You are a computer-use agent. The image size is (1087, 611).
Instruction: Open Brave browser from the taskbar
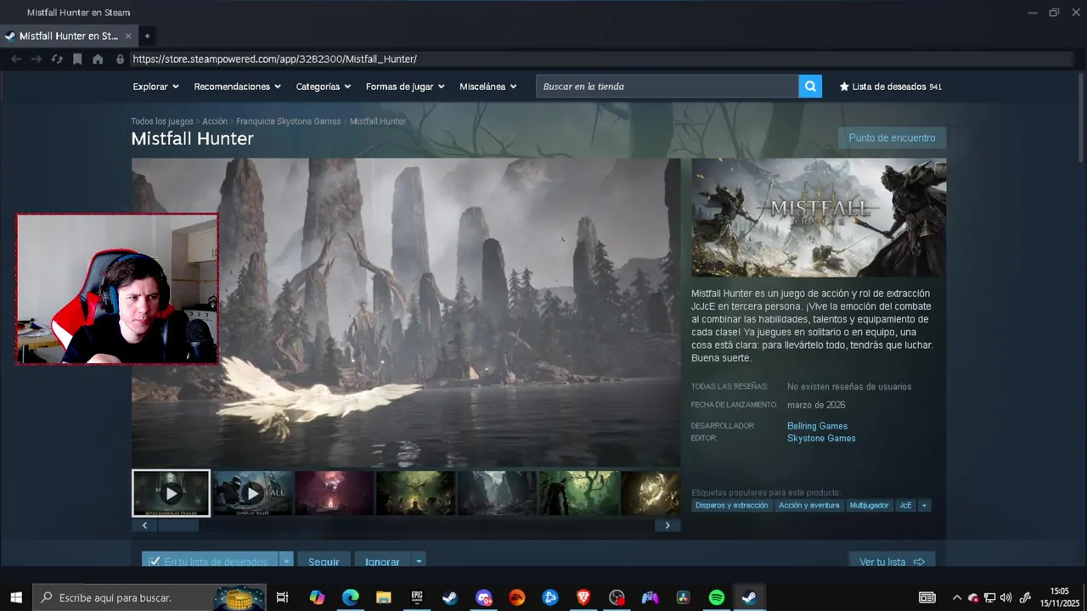click(x=583, y=597)
